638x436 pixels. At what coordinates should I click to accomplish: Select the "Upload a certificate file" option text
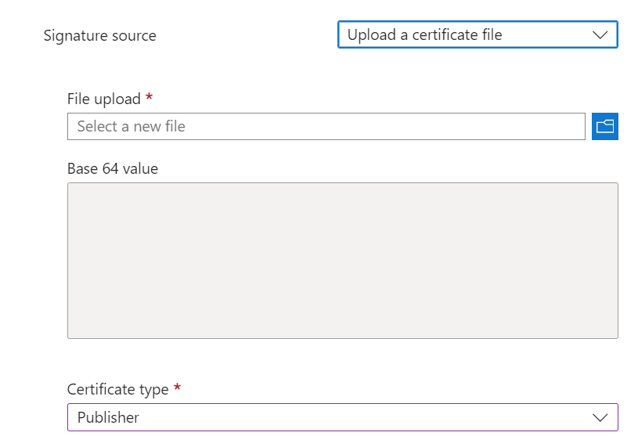tap(424, 35)
